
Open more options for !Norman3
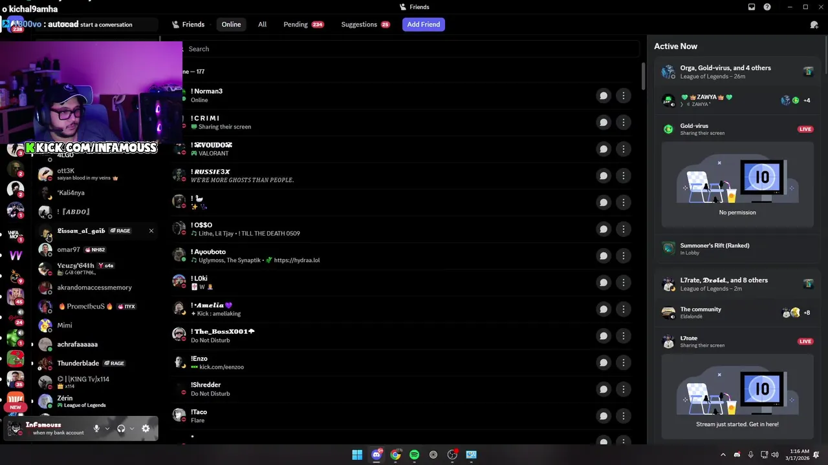click(623, 96)
